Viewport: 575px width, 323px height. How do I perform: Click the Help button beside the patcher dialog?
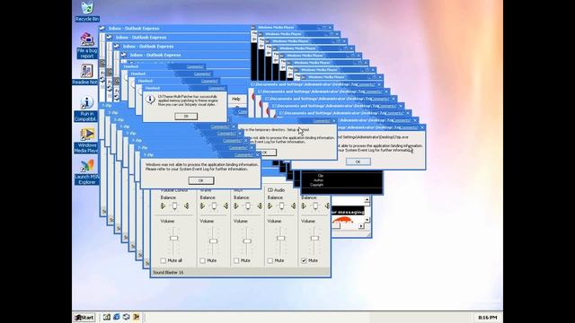click(236, 99)
